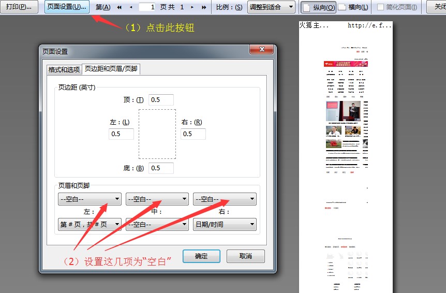446x293 pixels.
Task: Click the 比例:(S) label
Action: 229,7
